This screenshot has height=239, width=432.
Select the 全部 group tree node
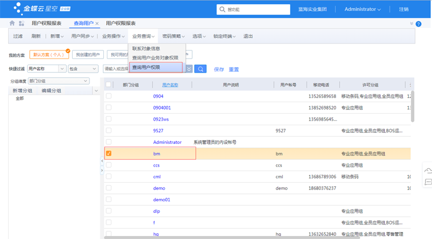[20, 98]
